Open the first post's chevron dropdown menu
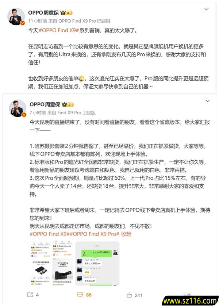Image resolution: width=219 pixels, height=306 pixels. pos(206,9)
